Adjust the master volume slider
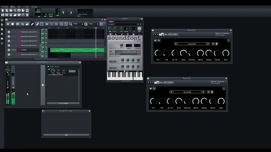The height and width of the screenshot is (152, 271). click(x=66, y=13)
